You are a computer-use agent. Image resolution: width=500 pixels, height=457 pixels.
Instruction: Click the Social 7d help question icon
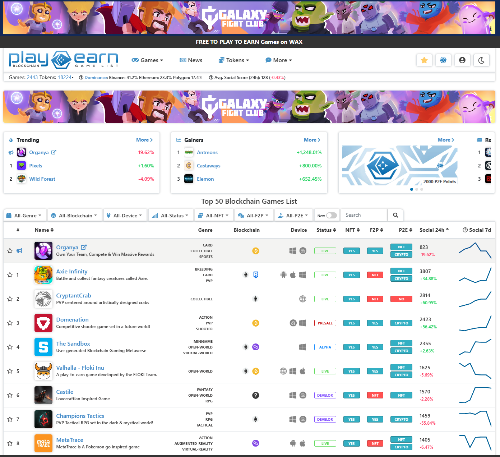(x=465, y=230)
